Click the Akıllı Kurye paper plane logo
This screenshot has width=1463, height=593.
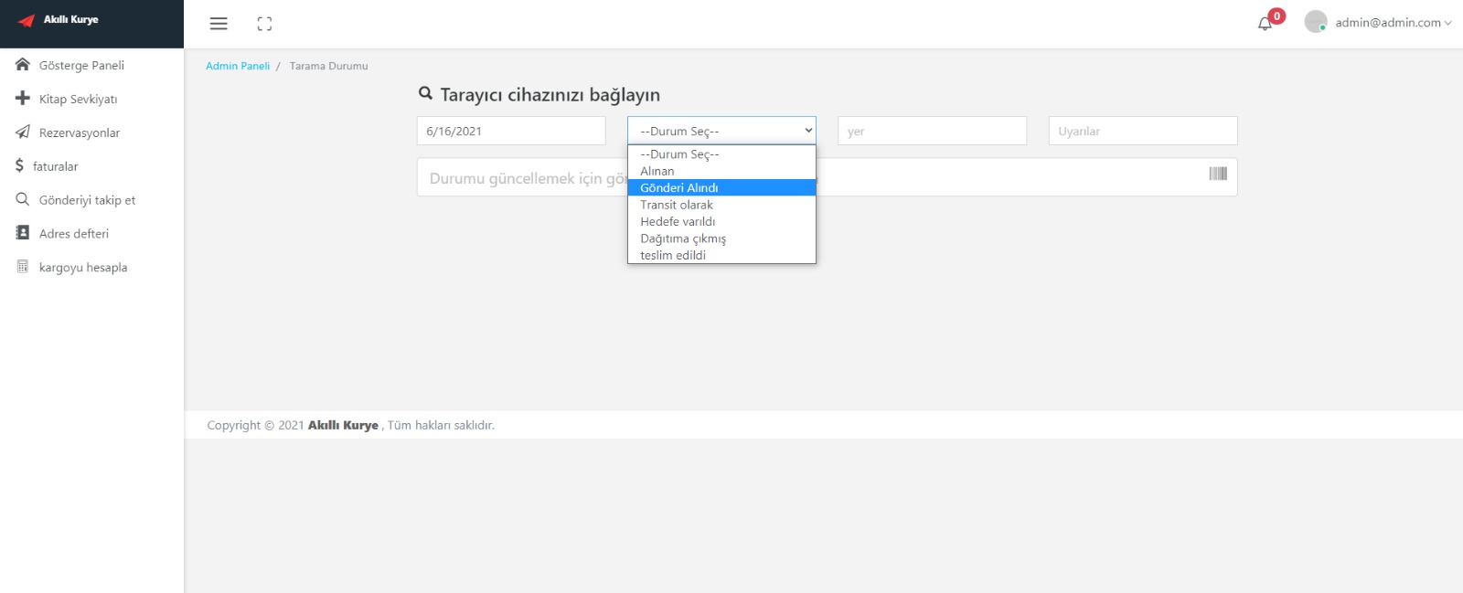point(27,20)
